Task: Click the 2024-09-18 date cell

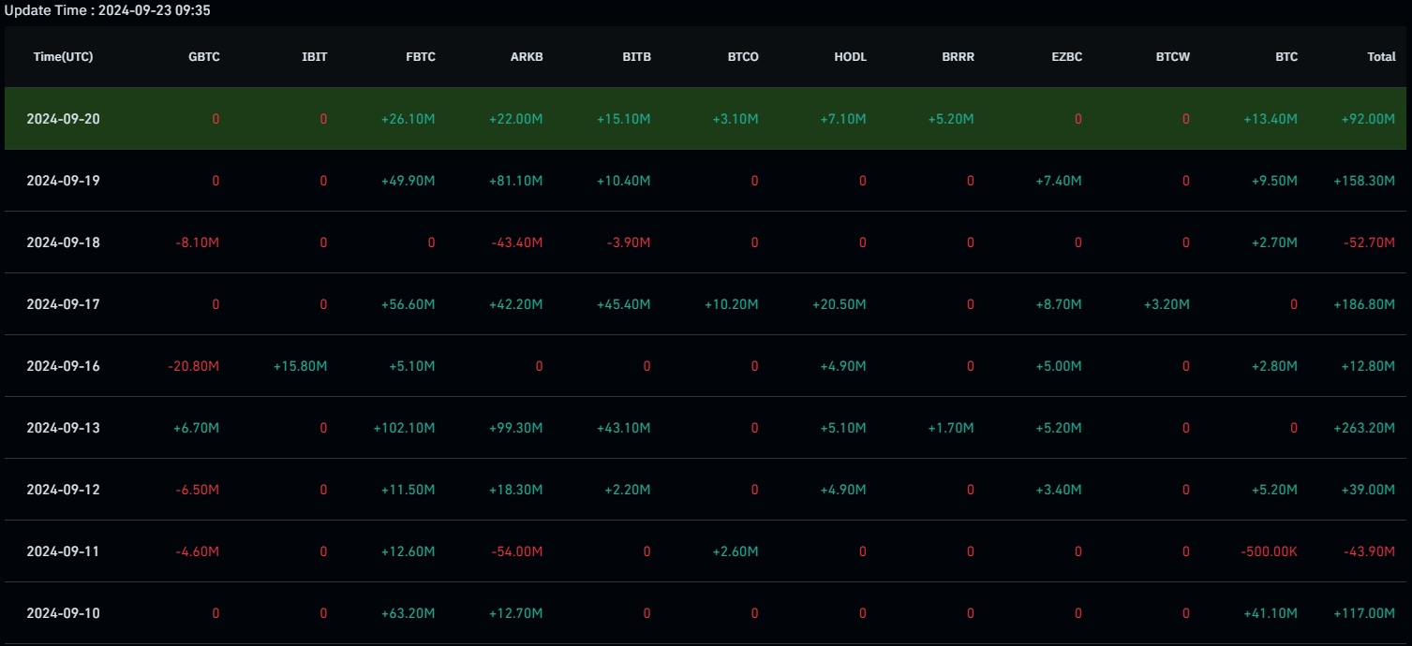Action: click(63, 242)
